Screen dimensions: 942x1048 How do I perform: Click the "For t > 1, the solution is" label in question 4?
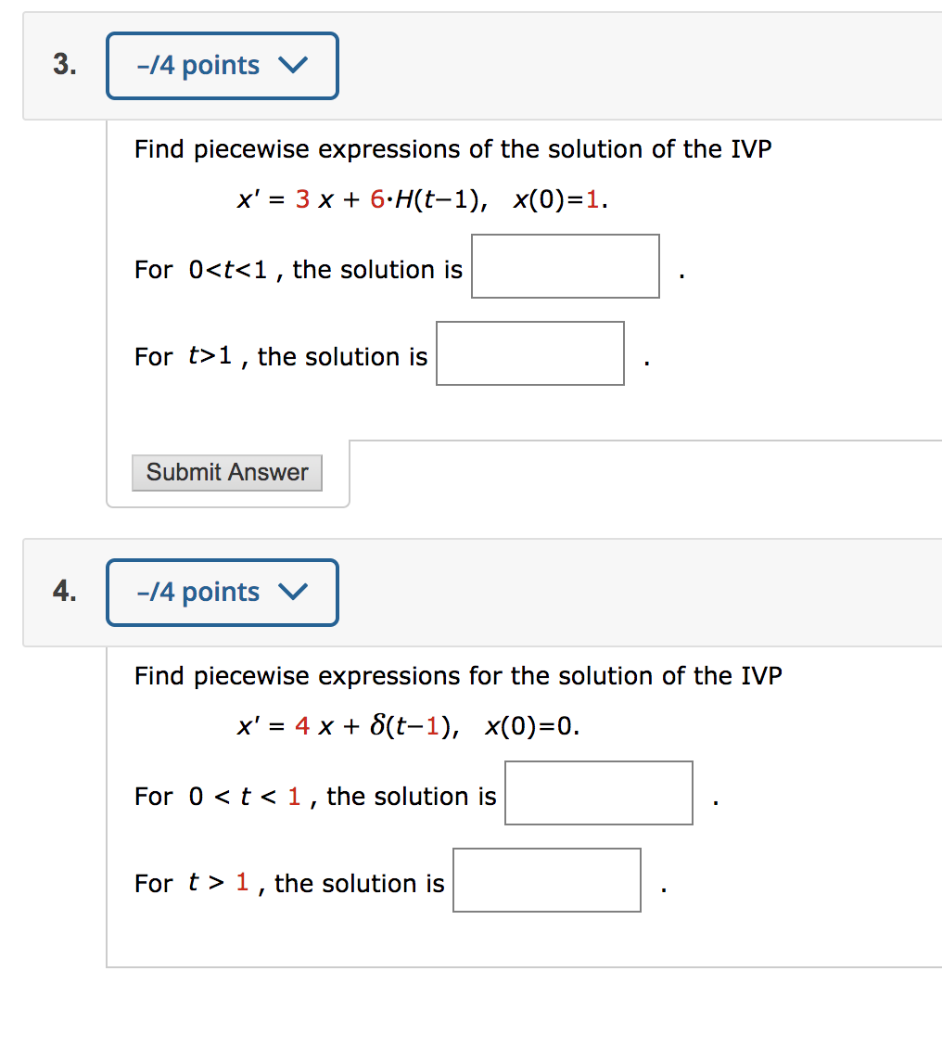289,883
